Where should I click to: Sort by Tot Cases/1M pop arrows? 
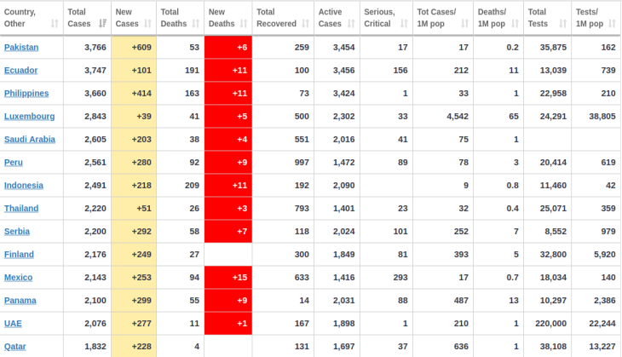pos(465,24)
